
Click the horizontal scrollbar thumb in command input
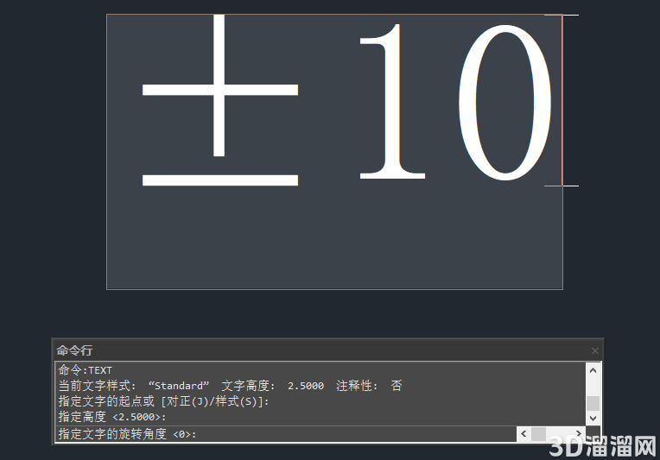[x=538, y=434]
